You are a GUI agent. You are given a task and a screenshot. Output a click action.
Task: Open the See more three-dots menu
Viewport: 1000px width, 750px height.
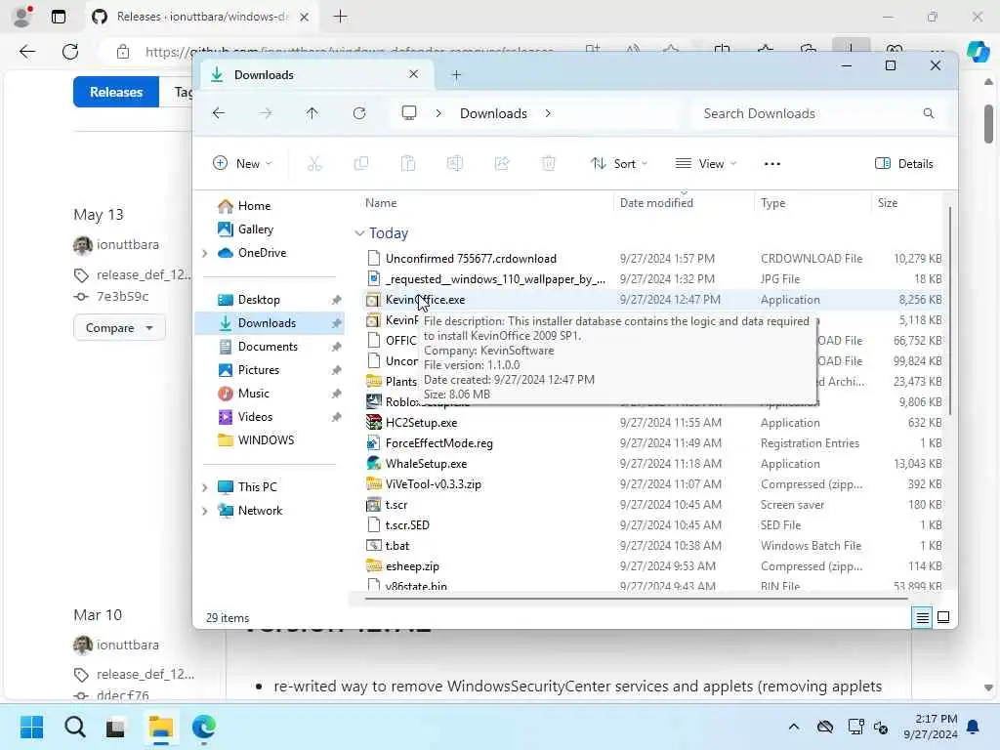point(772,164)
